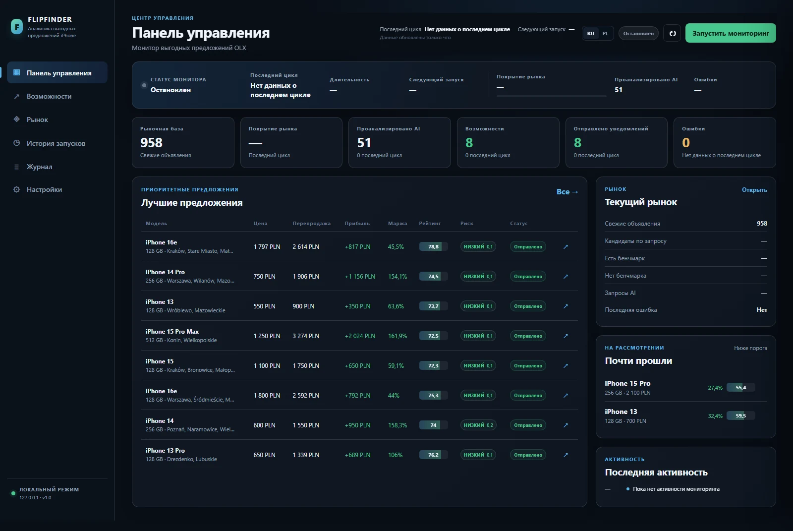
Task: Click the История запусков clock icon
Action: [x=16, y=143]
